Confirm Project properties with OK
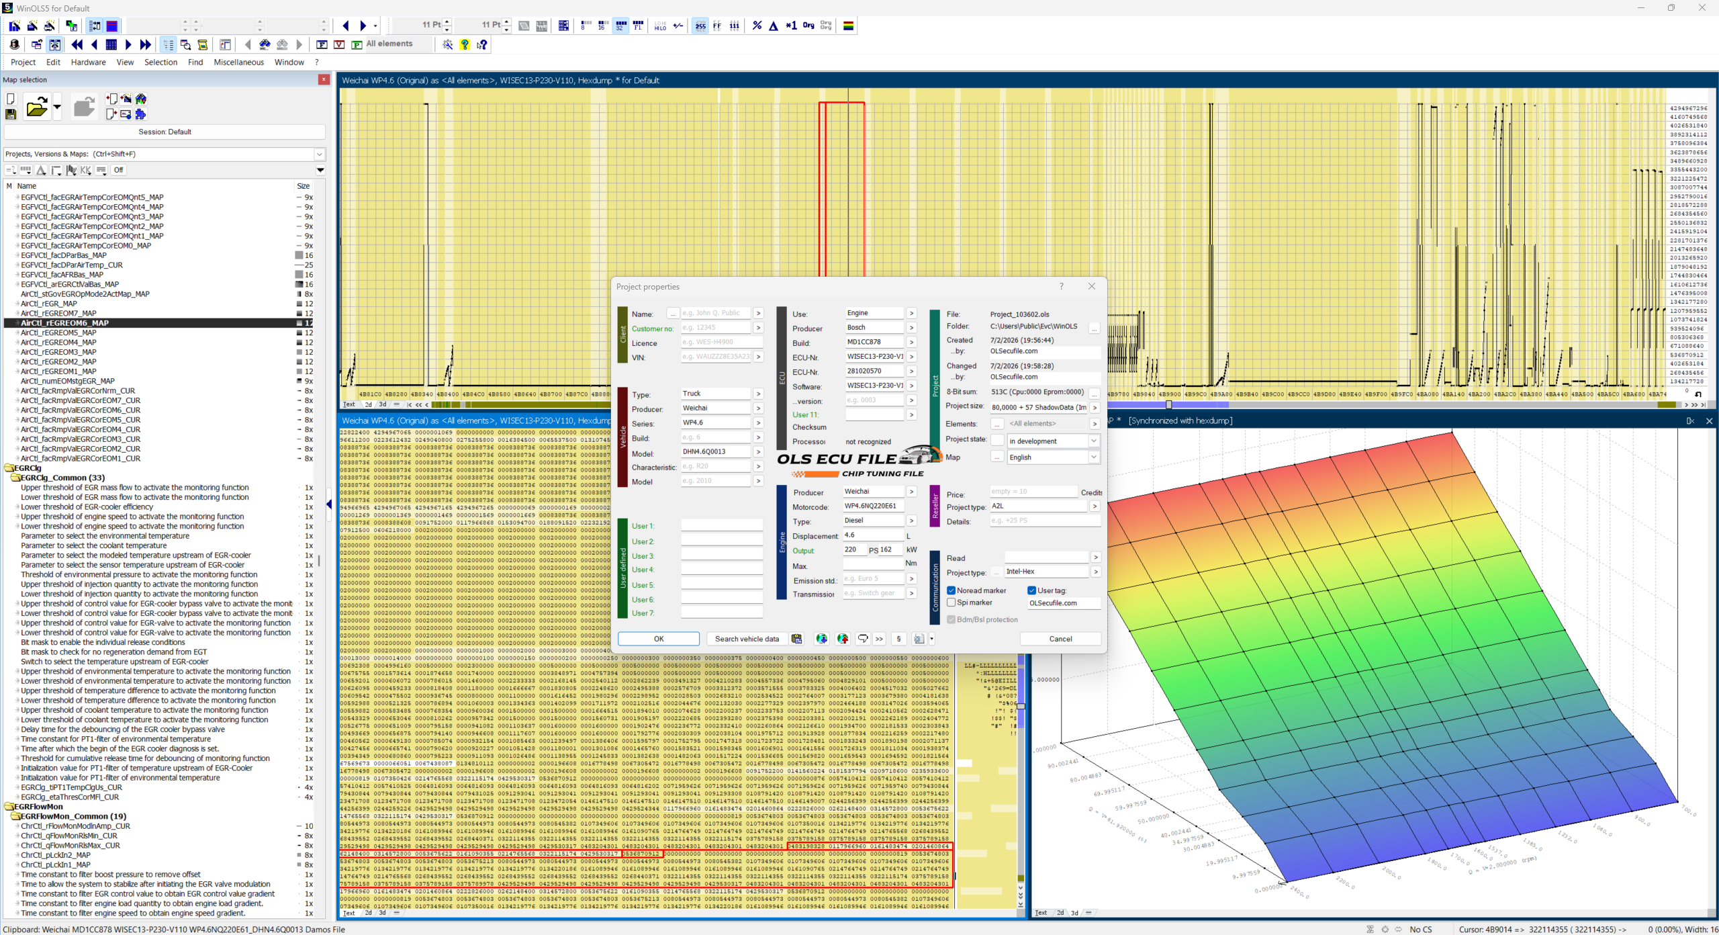This screenshot has height=935, width=1719. click(x=659, y=639)
